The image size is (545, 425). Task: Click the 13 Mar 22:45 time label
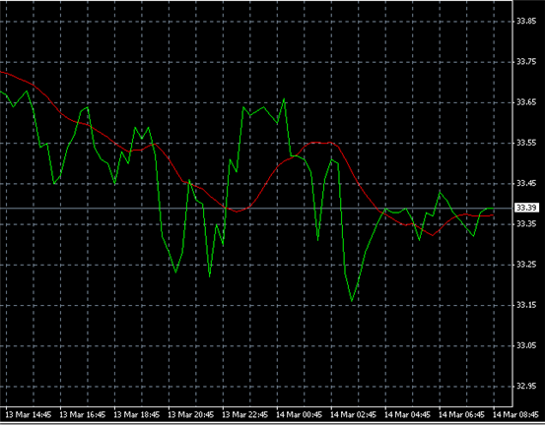pos(245,414)
